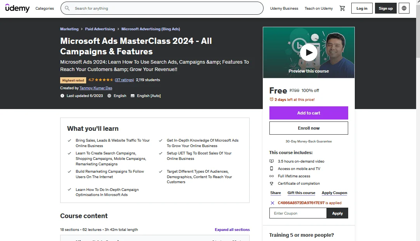This screenshot has height=241, width=420.
Task: Click the 'Free' price text
Action: 278,91
